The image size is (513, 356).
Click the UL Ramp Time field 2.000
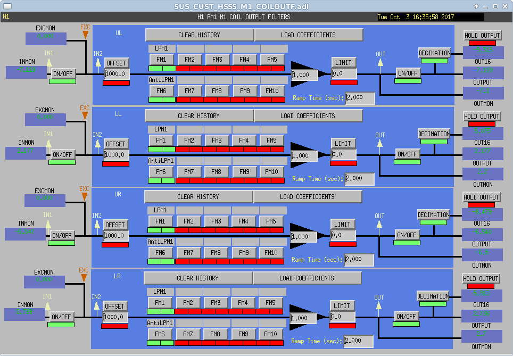(360, 98)
